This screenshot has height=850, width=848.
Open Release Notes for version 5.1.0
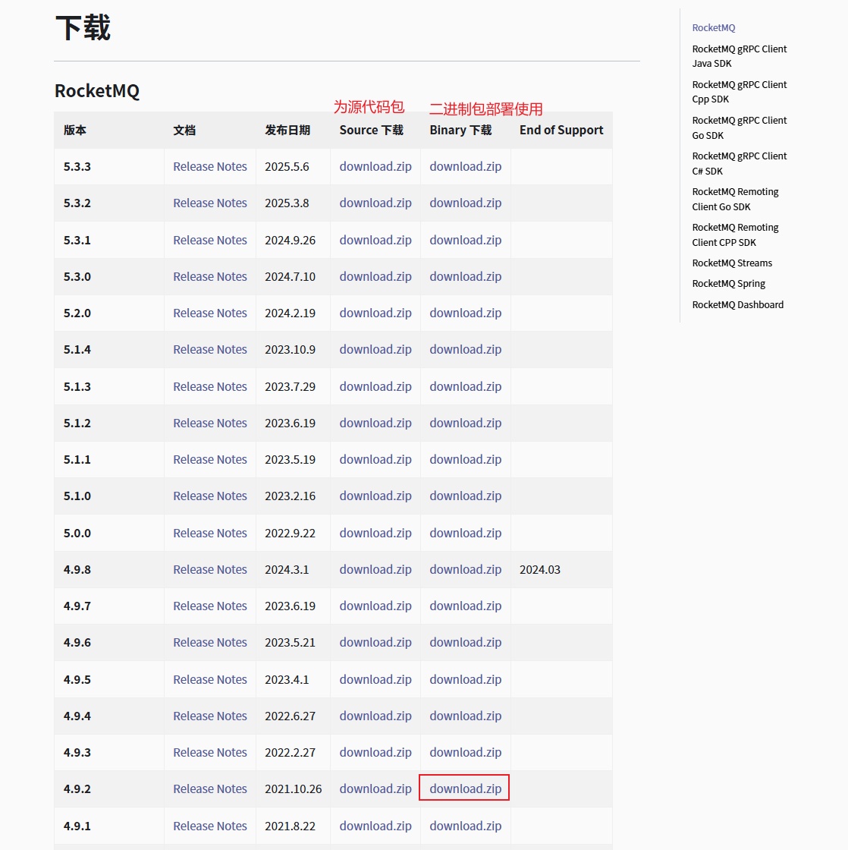coord(209,496)
